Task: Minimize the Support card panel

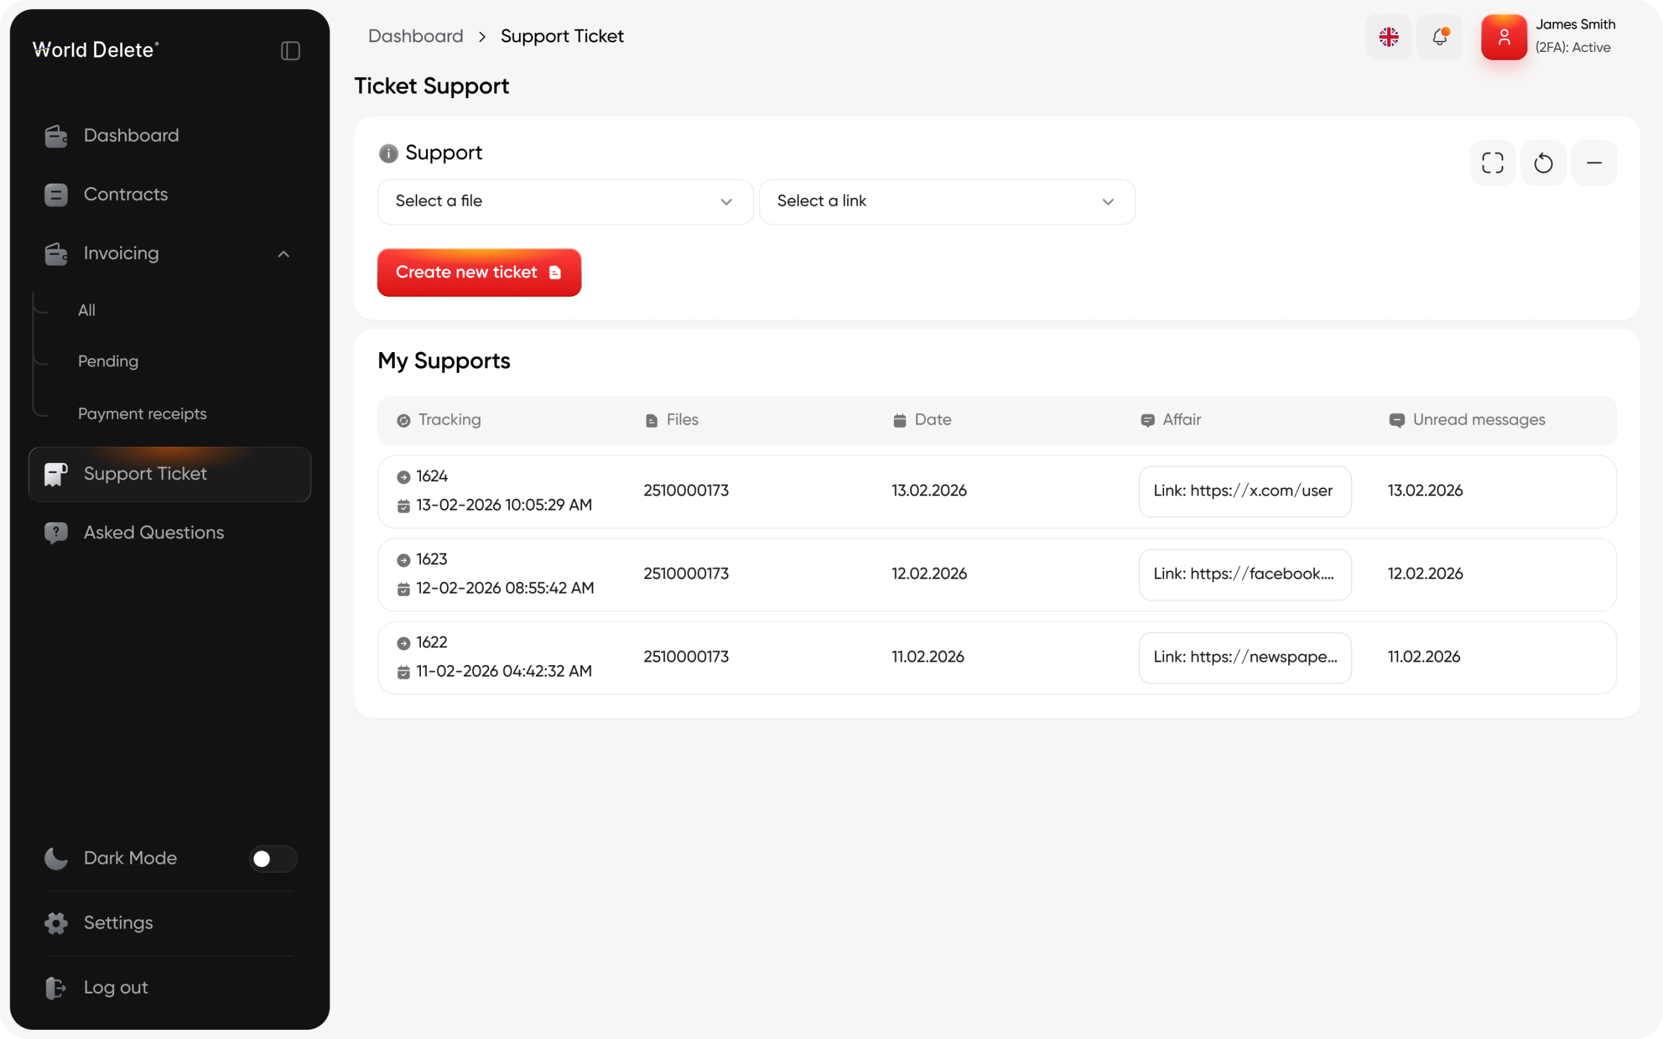Action: [1593, 163]
